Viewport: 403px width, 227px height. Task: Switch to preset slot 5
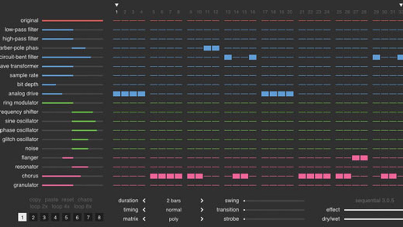66,217
